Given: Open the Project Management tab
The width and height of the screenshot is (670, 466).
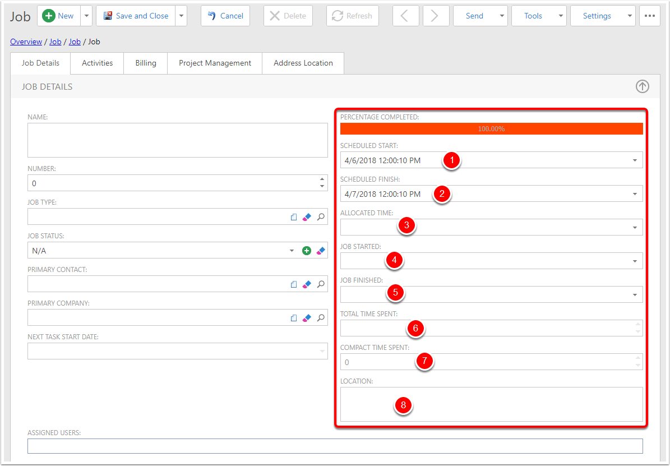Looking at the screenshot, I should coord(215,63).
